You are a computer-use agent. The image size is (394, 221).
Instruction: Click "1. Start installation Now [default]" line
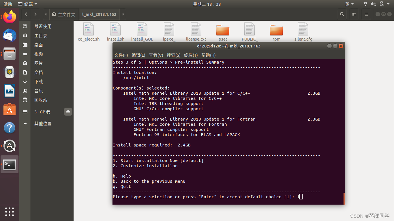158,161
